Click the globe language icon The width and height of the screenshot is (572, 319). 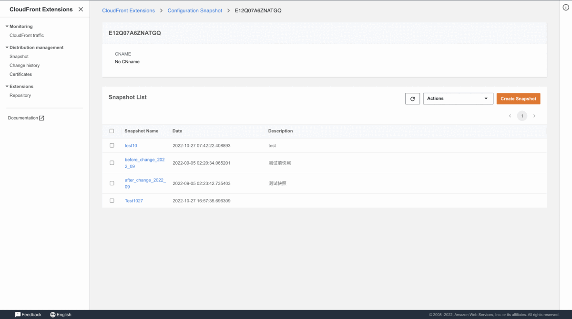(x=53, y=315)
